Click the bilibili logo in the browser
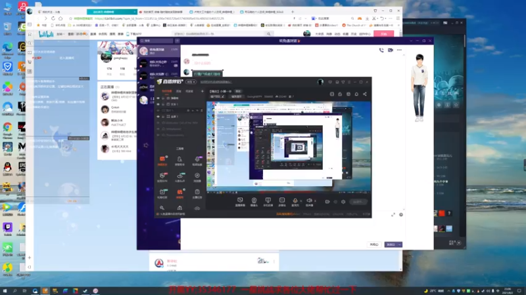 pyautogui.click(x=46, y=34)
